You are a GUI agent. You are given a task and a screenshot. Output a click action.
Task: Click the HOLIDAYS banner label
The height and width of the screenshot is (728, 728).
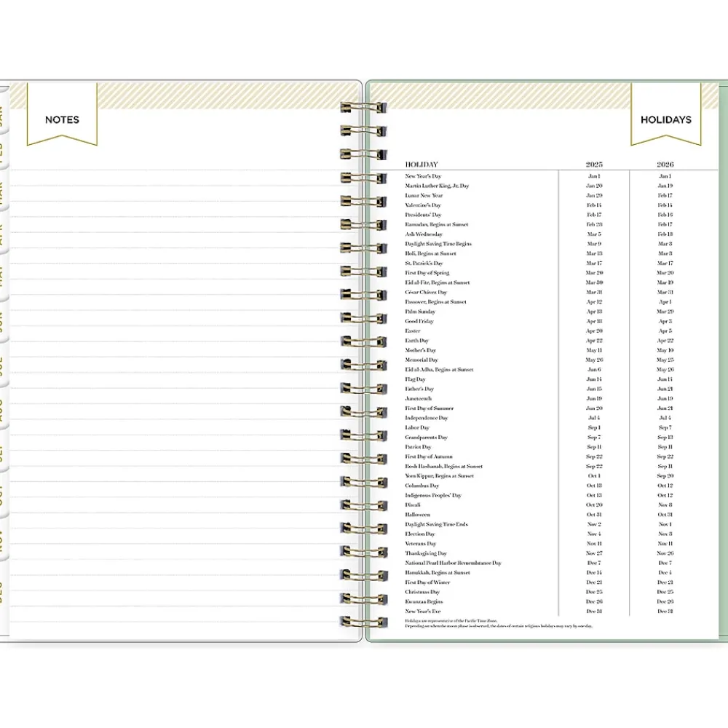click(665, 120)
